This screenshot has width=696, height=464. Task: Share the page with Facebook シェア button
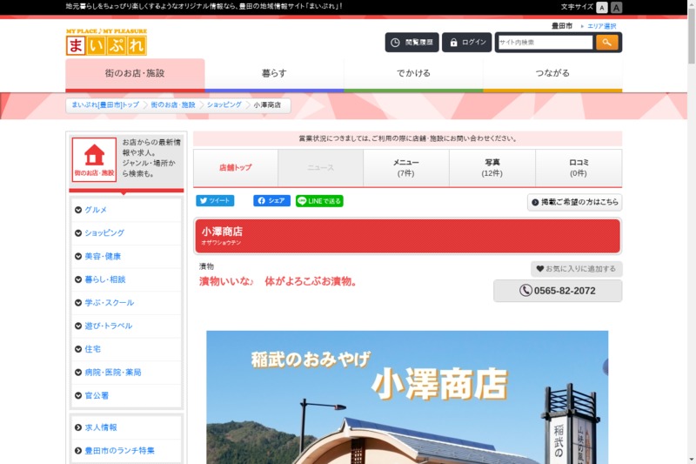[x=271, y=200]
